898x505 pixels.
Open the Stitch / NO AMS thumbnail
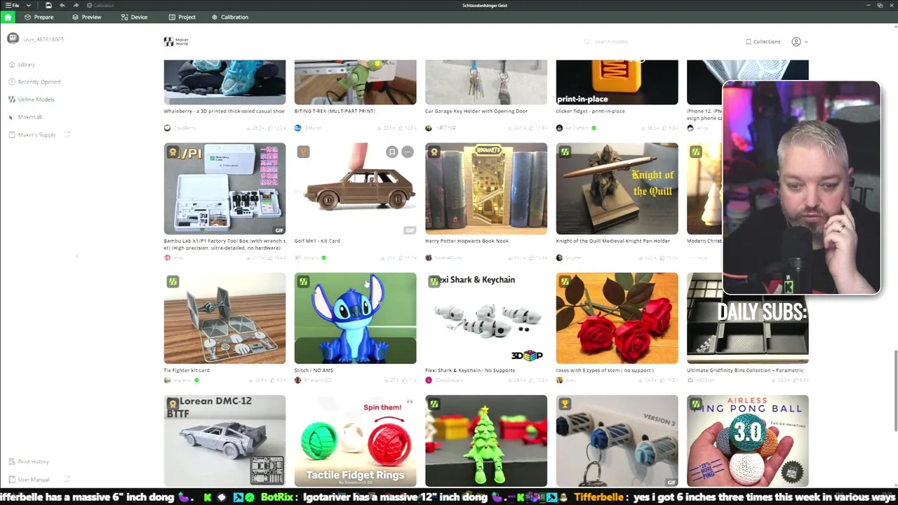click(355, 318)
